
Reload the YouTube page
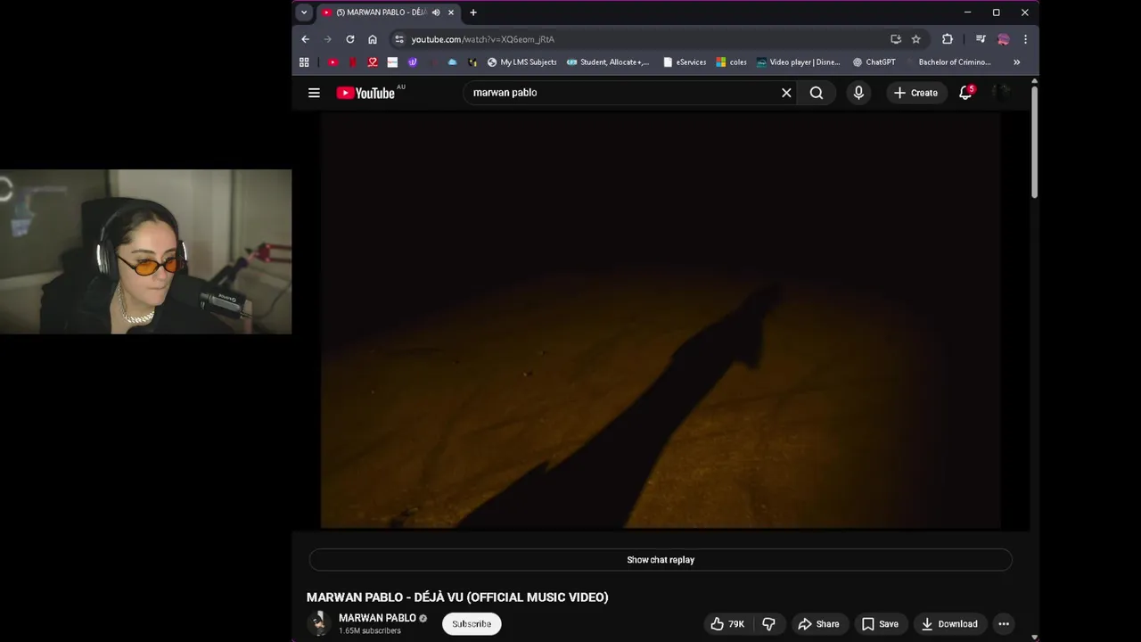click(x=349, y=39)
